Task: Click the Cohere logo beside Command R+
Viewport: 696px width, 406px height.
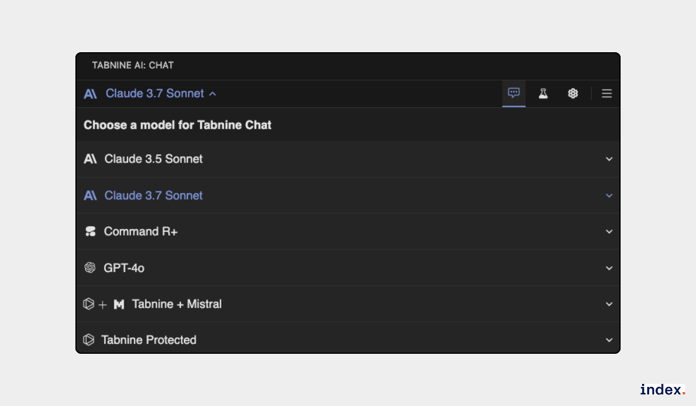Action: pos(90,231)
